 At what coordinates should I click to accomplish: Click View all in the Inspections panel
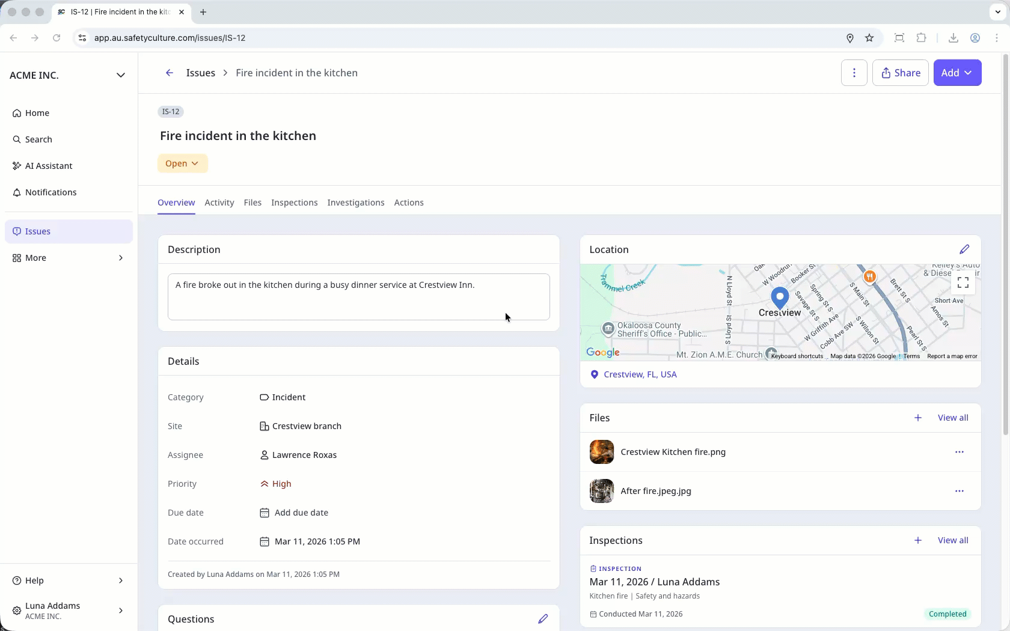tap(953, 540)
